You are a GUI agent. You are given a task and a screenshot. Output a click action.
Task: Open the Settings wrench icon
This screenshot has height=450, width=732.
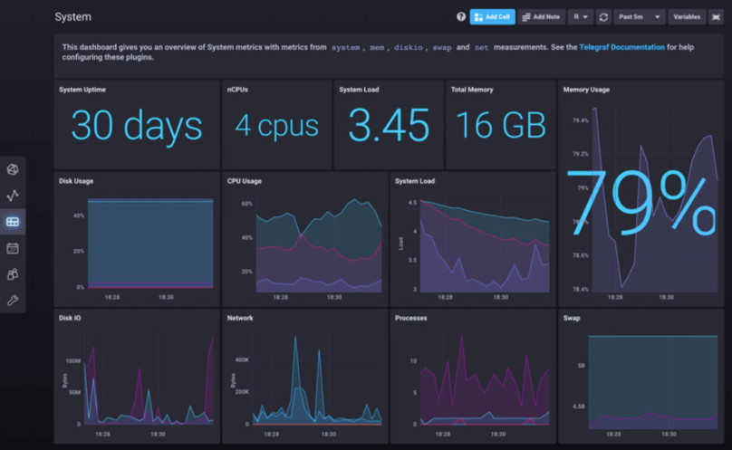click(x=14, y=301)
